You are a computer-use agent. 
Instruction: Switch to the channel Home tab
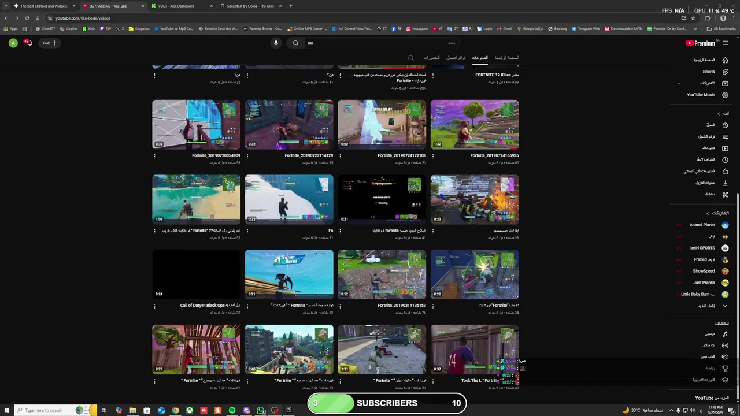(506, 58)
